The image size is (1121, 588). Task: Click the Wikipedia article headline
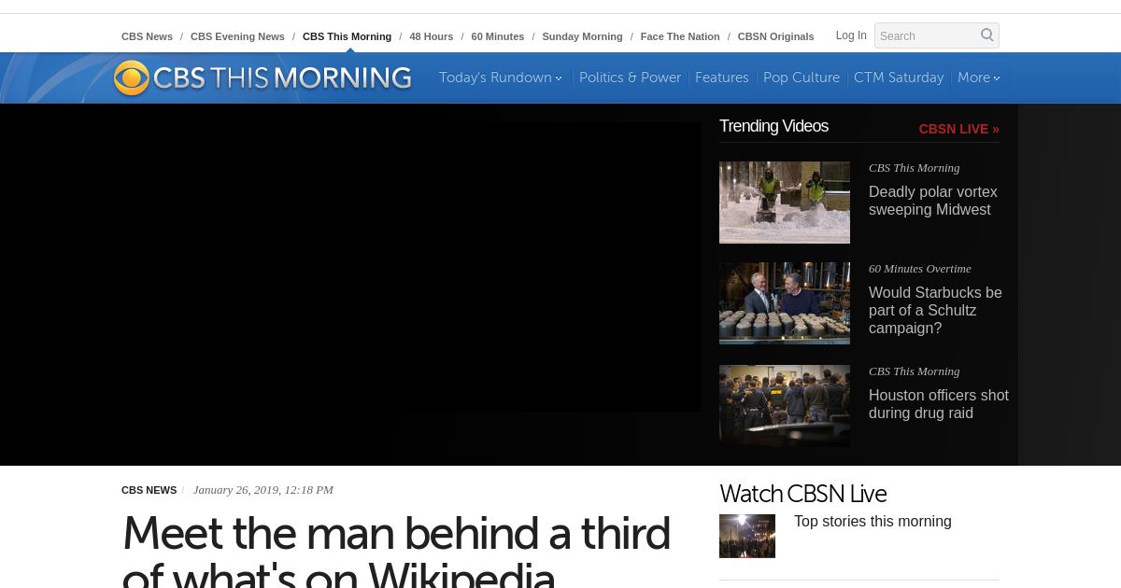(396, 551)
